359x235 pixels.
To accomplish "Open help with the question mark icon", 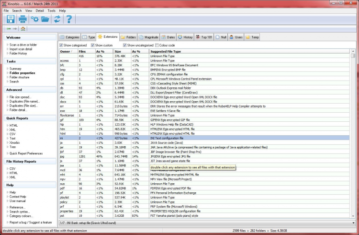I will [69, 19].
